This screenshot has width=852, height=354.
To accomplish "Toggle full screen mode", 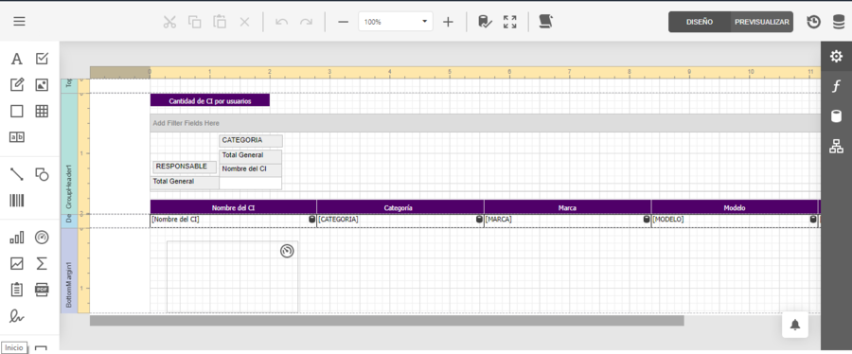I will tap(509, 22).
